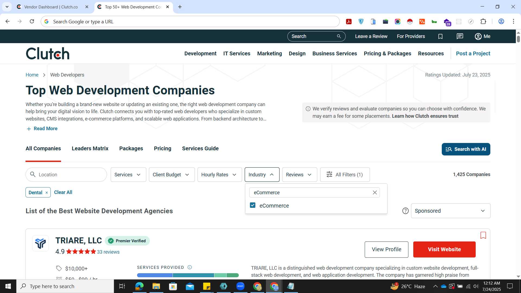521x293 pixels.
Task: Switch to the Services Guide tab
Action: (200, 148)
